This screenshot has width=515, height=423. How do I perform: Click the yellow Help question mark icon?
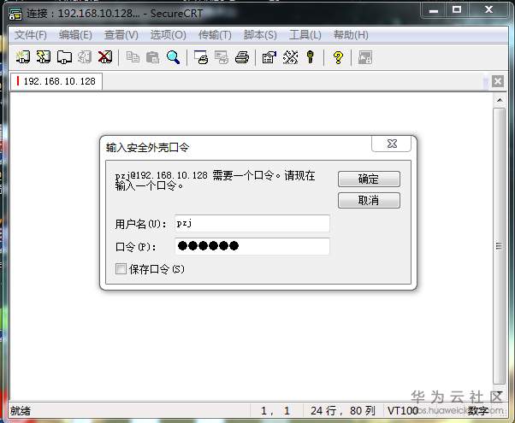(338, 57)
